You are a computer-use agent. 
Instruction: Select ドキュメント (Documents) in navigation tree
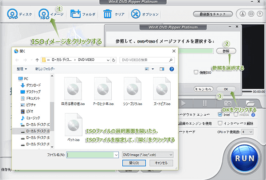pos(30,98)
